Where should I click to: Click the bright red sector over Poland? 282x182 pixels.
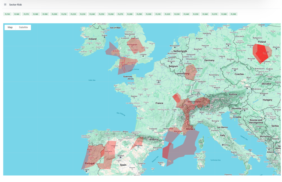[x=261, y=52]
